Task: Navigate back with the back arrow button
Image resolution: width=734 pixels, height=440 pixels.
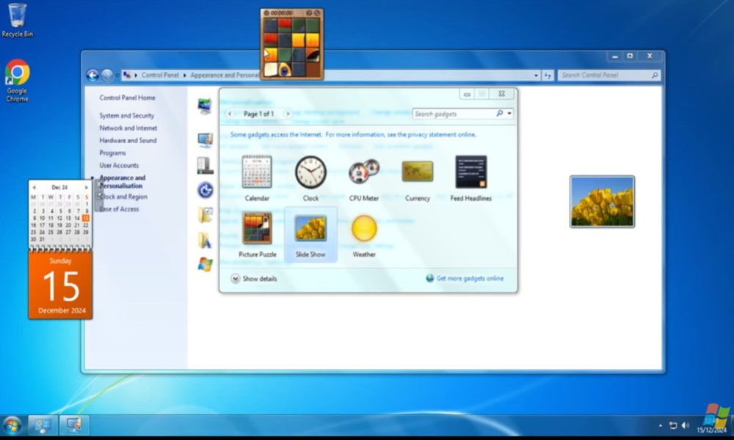Action: coord(92,74)
